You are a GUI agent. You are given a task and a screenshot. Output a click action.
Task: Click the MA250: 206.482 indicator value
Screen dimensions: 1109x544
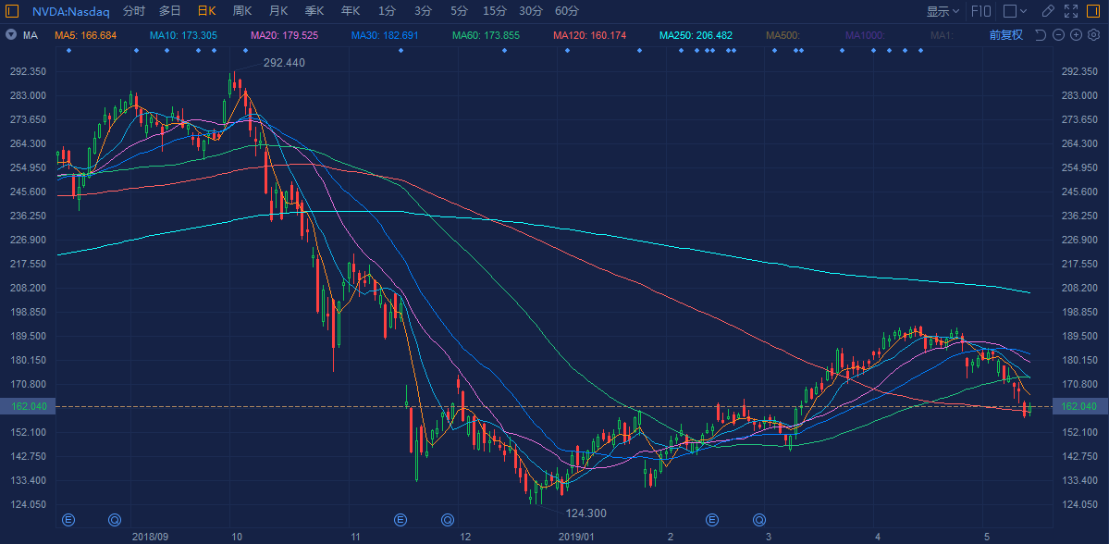pyautogui.click(x=696, y=35)
